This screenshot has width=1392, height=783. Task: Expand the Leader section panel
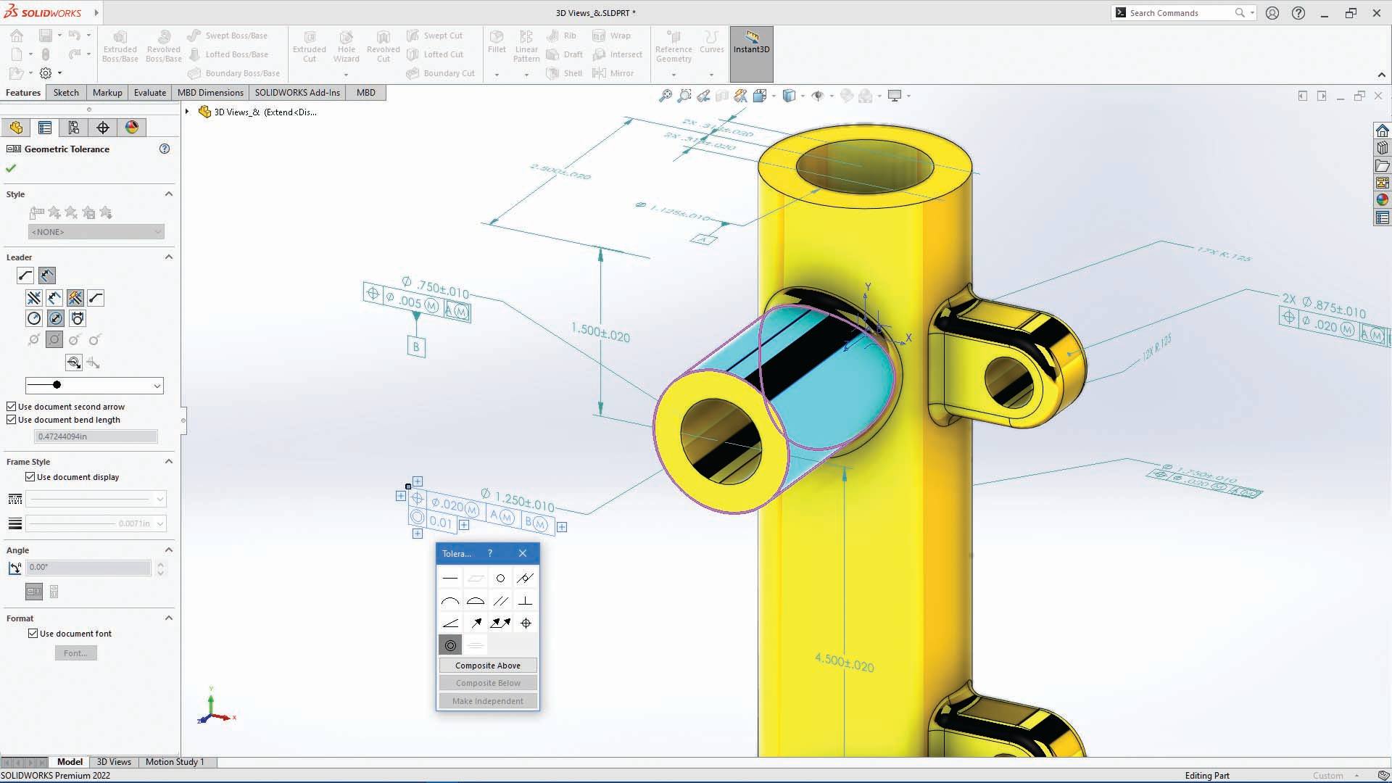169,256
